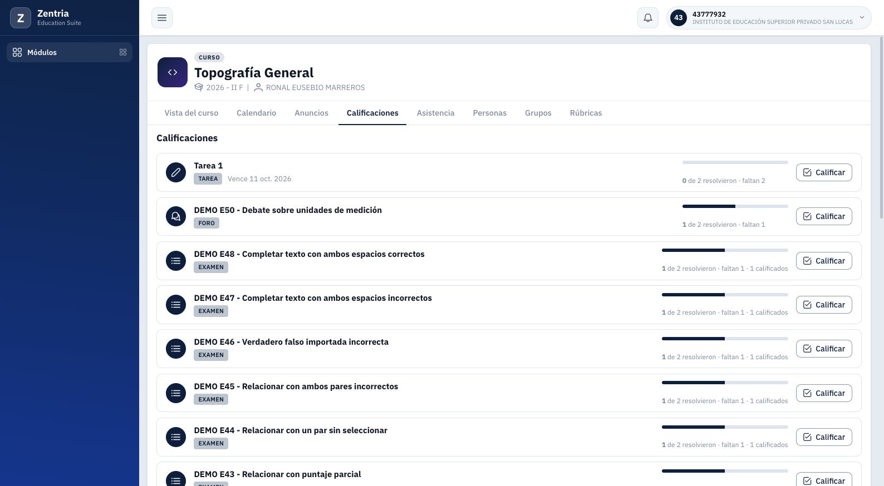Open notifications bell
This screenshot has height=486, width=884.
pos(648,18)
